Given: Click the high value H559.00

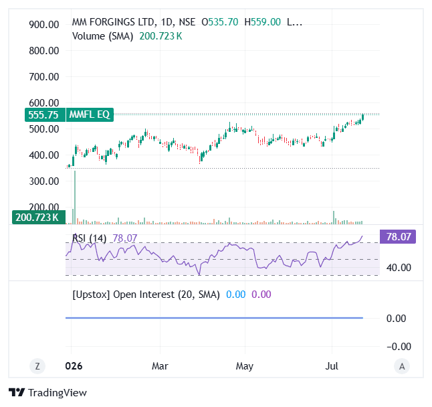Looking at the screenshot, I should tap(263, 22).
